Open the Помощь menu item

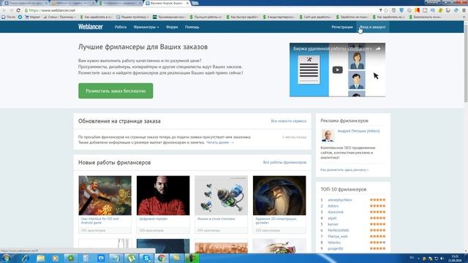192,27
